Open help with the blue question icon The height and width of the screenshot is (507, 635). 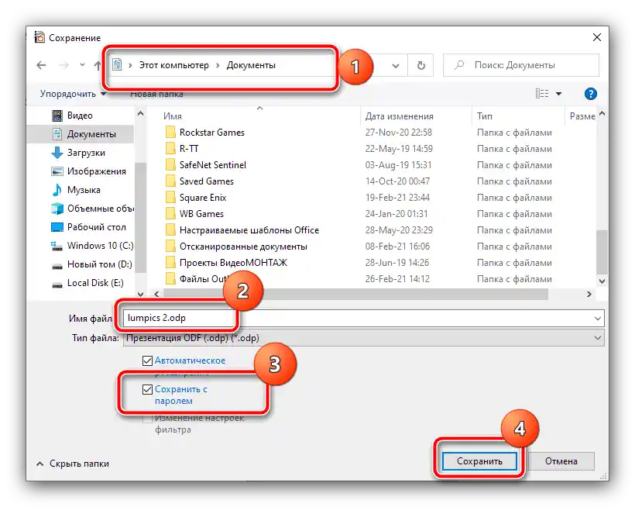[590, 94]
